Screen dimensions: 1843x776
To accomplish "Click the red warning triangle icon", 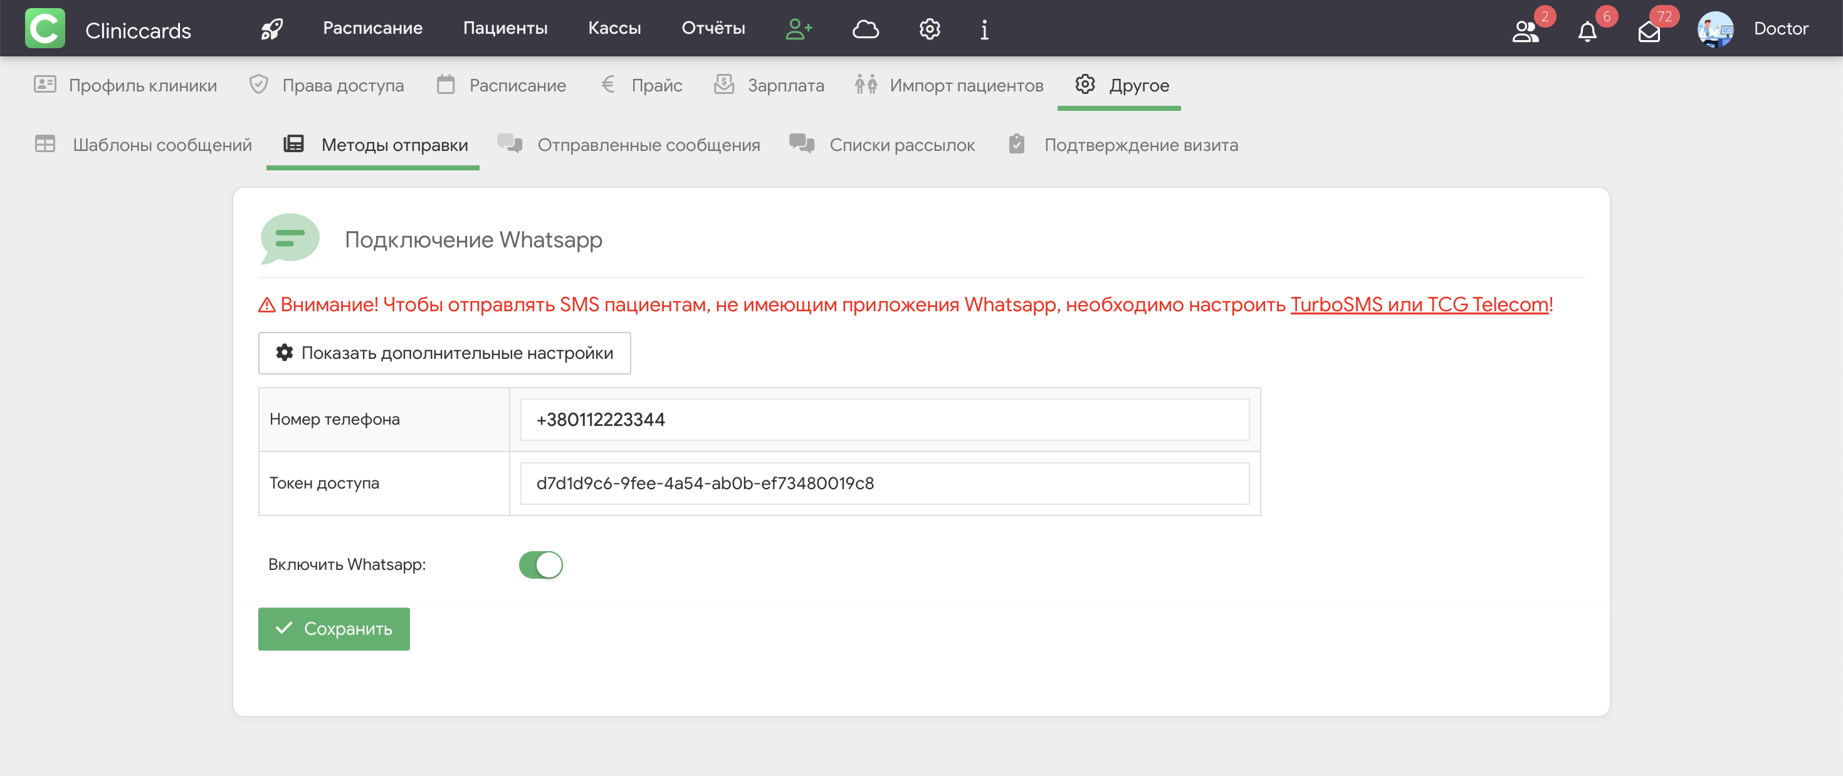I will (266, 305).
